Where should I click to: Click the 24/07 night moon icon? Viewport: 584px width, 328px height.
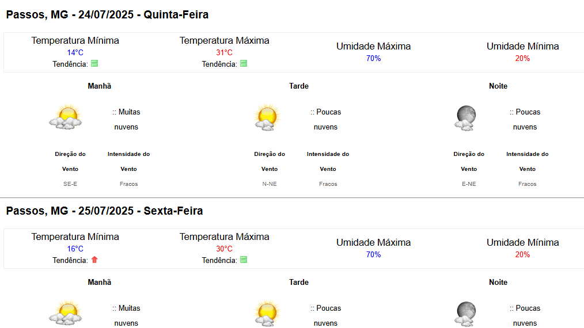coord(465,118)
